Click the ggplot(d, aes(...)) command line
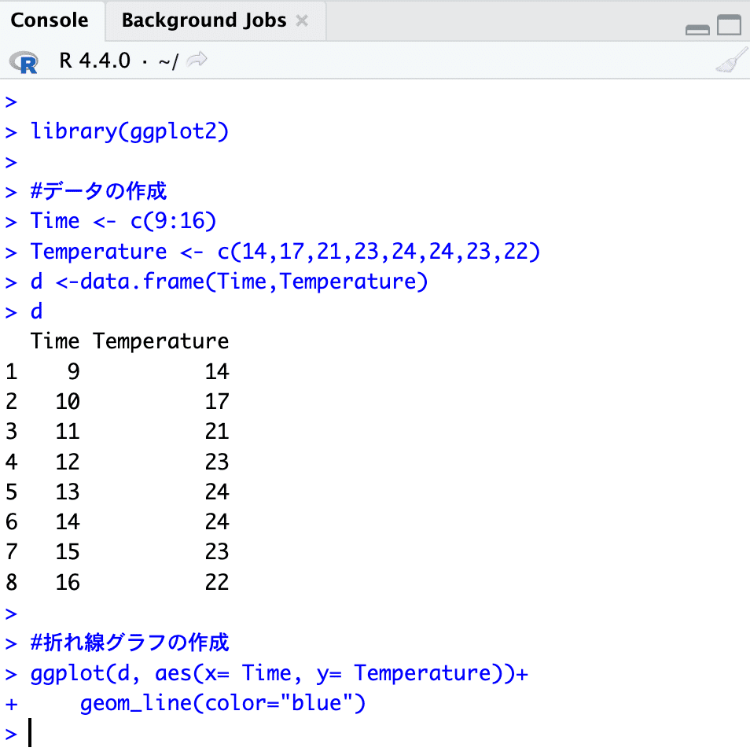 pyautogui.click(x=279, y=672)
